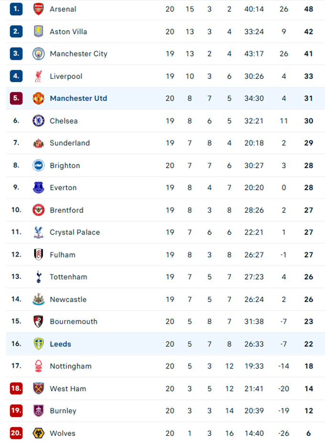325x443 pixels.
Task: Go to the Brentford team name
Action: coord(66,210)
